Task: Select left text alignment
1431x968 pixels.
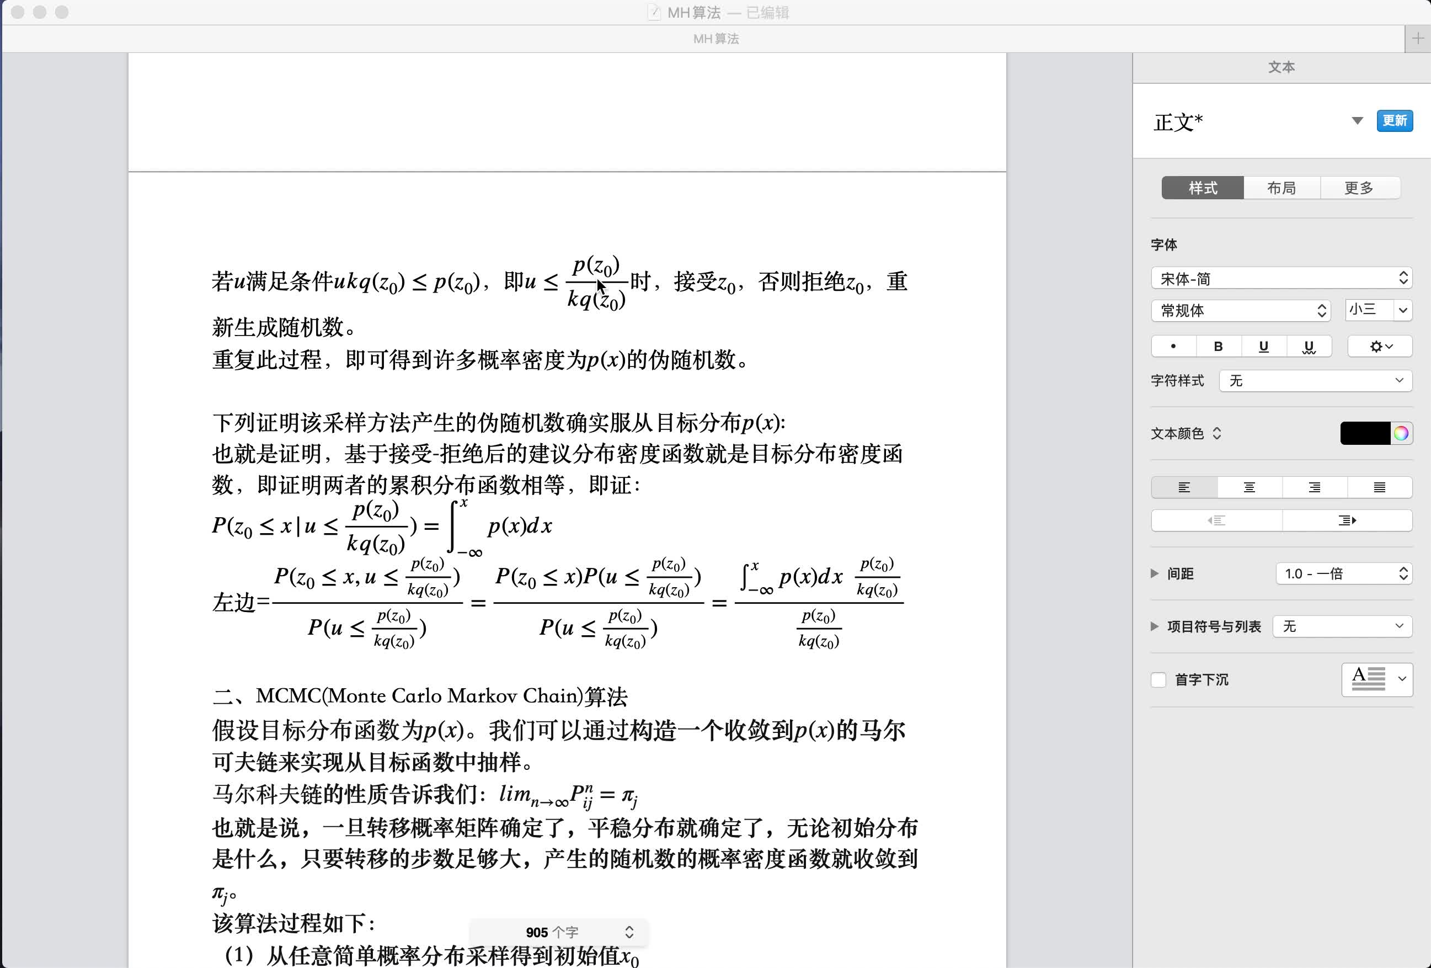Action: [1184, 487]
